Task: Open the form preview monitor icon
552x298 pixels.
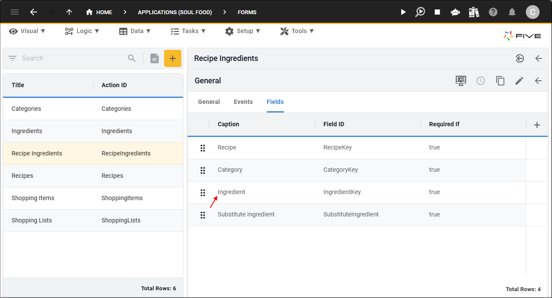Action: 461,81
